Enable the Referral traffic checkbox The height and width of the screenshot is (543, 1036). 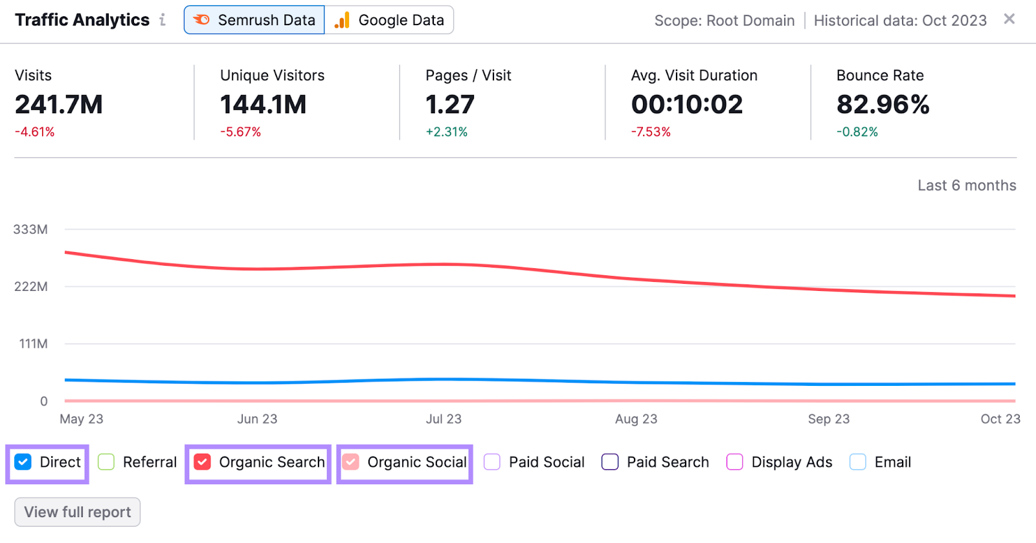coord(106,462)
